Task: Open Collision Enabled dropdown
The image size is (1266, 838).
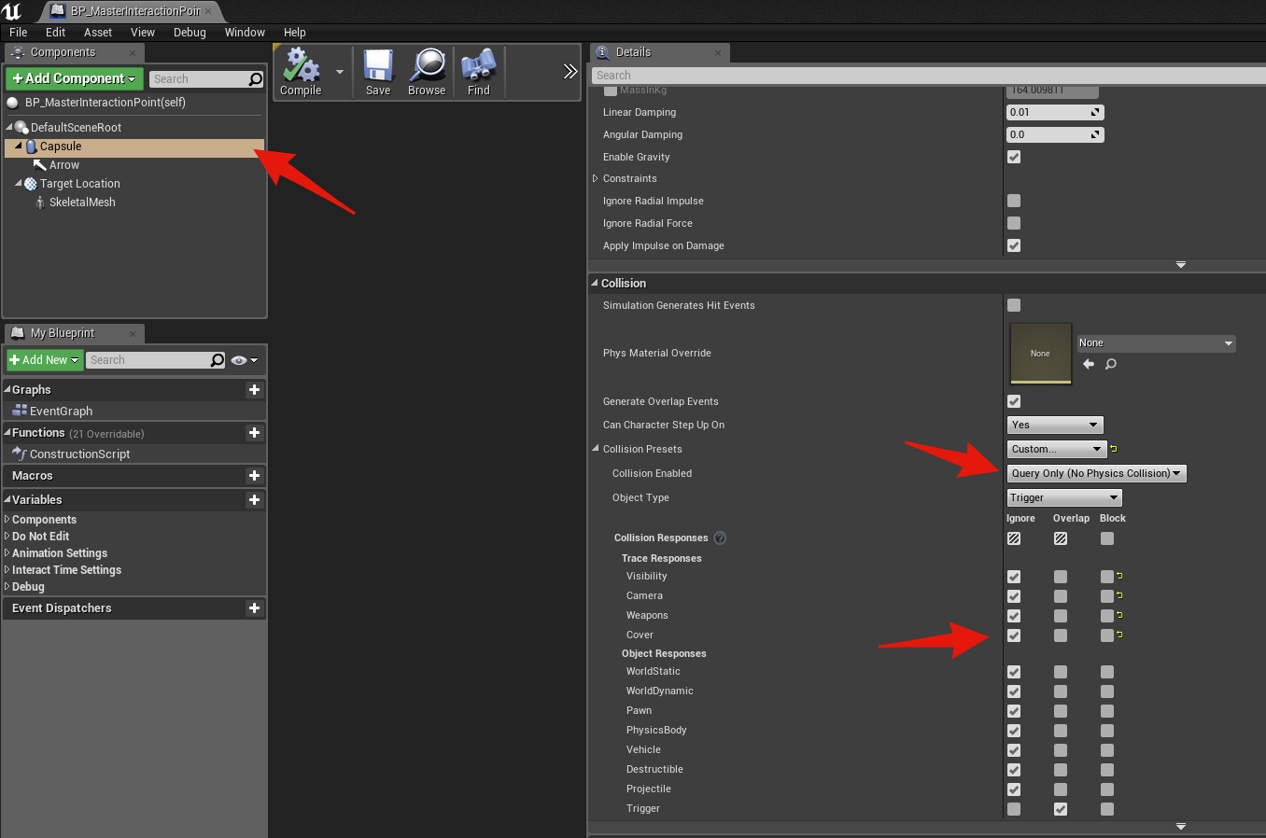Action: click(1096, 473)
